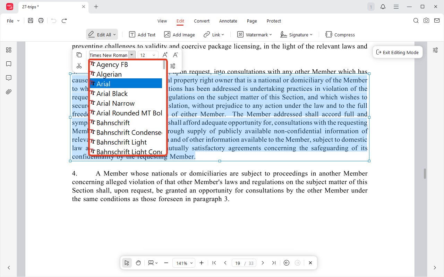This screenshot has width=444, height=277.
Task: Increase font size with A+ icon
Action: [165, 55]
